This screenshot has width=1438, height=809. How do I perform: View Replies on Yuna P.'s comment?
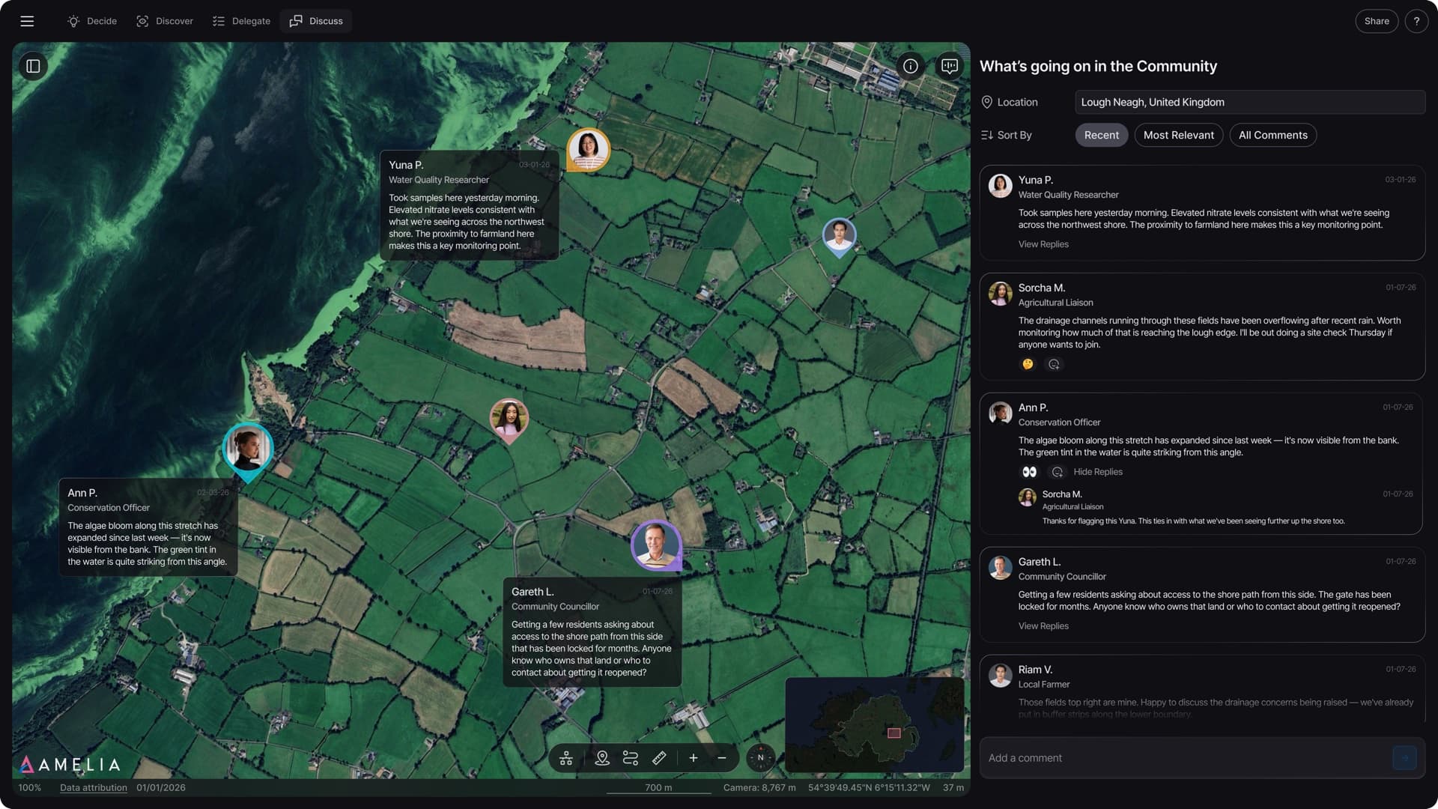point(1042,243)
